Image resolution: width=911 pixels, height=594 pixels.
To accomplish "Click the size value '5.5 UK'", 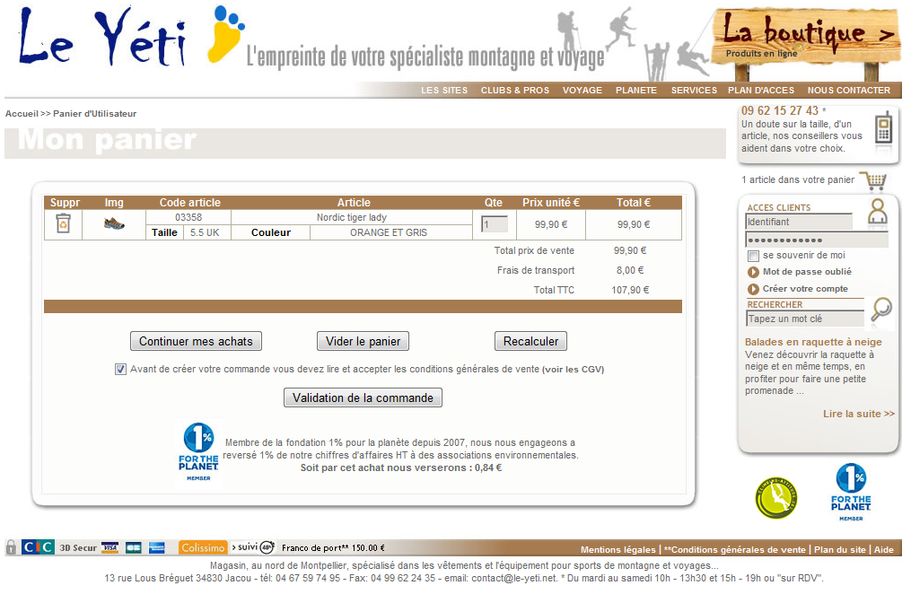I will (x=205, y=232).
